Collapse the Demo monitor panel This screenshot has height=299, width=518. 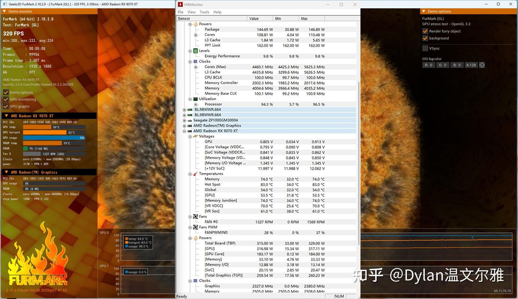pyautogui.click(x=4, y=11)
